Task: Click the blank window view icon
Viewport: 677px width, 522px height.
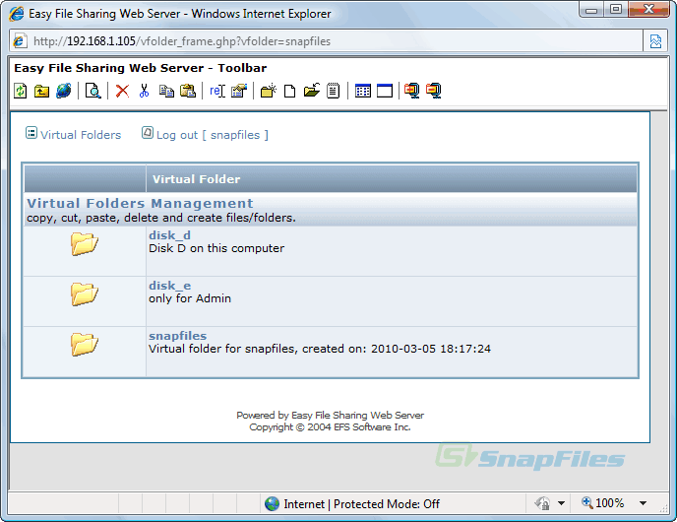Action: (x=385, y=91)
